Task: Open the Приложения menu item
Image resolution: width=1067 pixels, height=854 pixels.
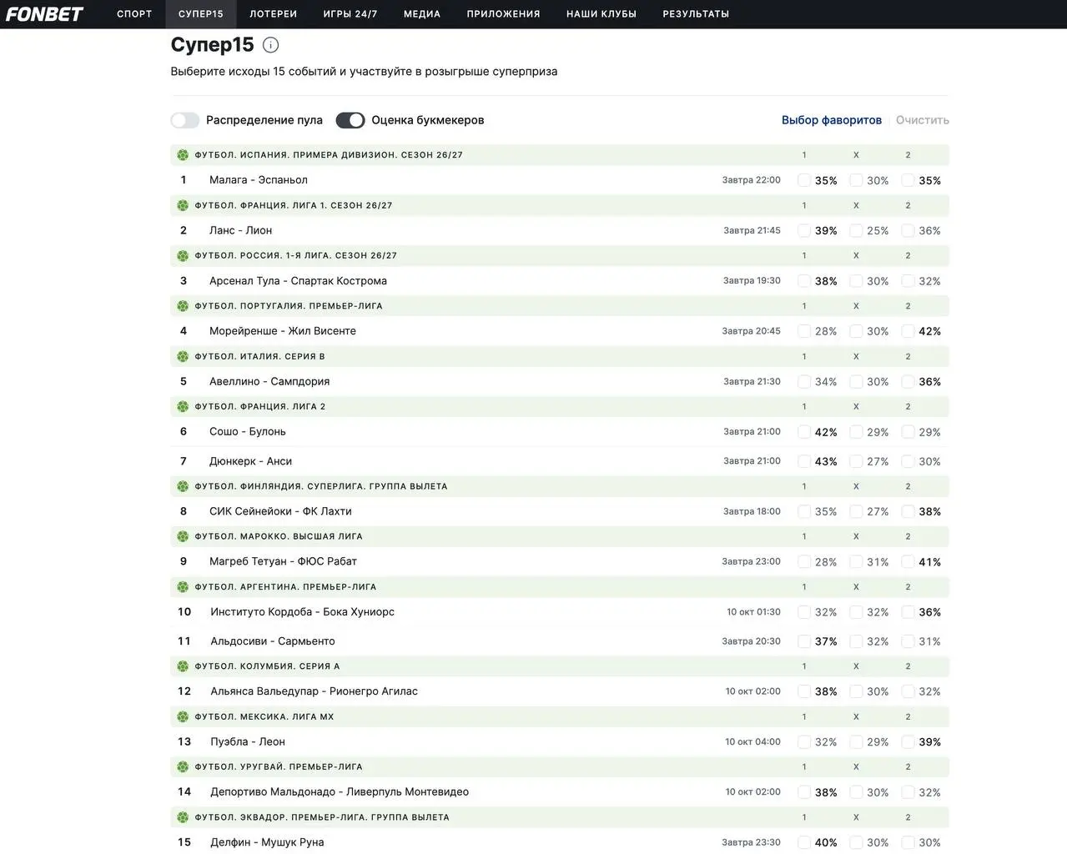Action: (x=504, y=14)
